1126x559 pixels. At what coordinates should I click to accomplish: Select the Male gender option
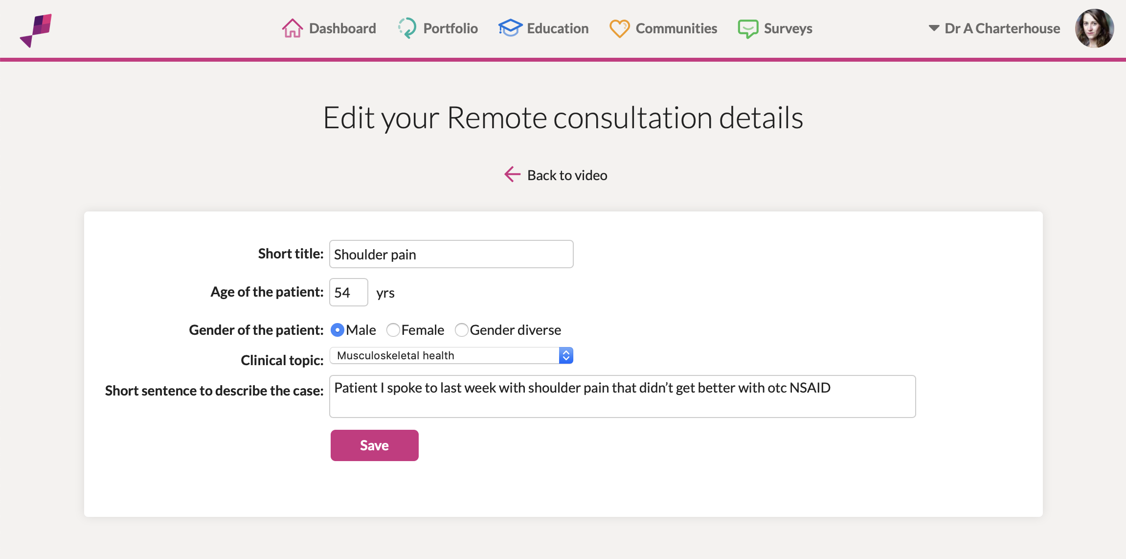click(x=338, y=330)
